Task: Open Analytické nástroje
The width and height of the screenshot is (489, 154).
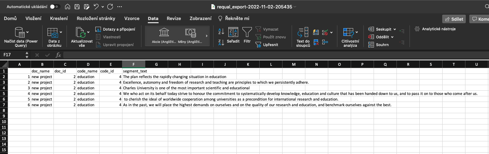Action: (435, 29)
